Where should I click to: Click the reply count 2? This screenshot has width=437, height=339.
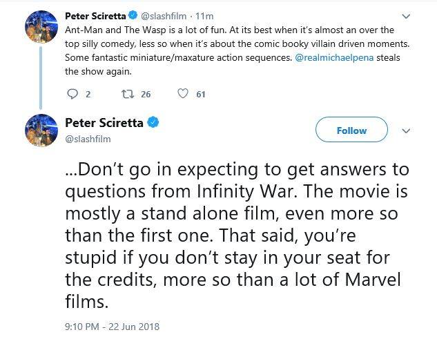[x=88, y=95]
